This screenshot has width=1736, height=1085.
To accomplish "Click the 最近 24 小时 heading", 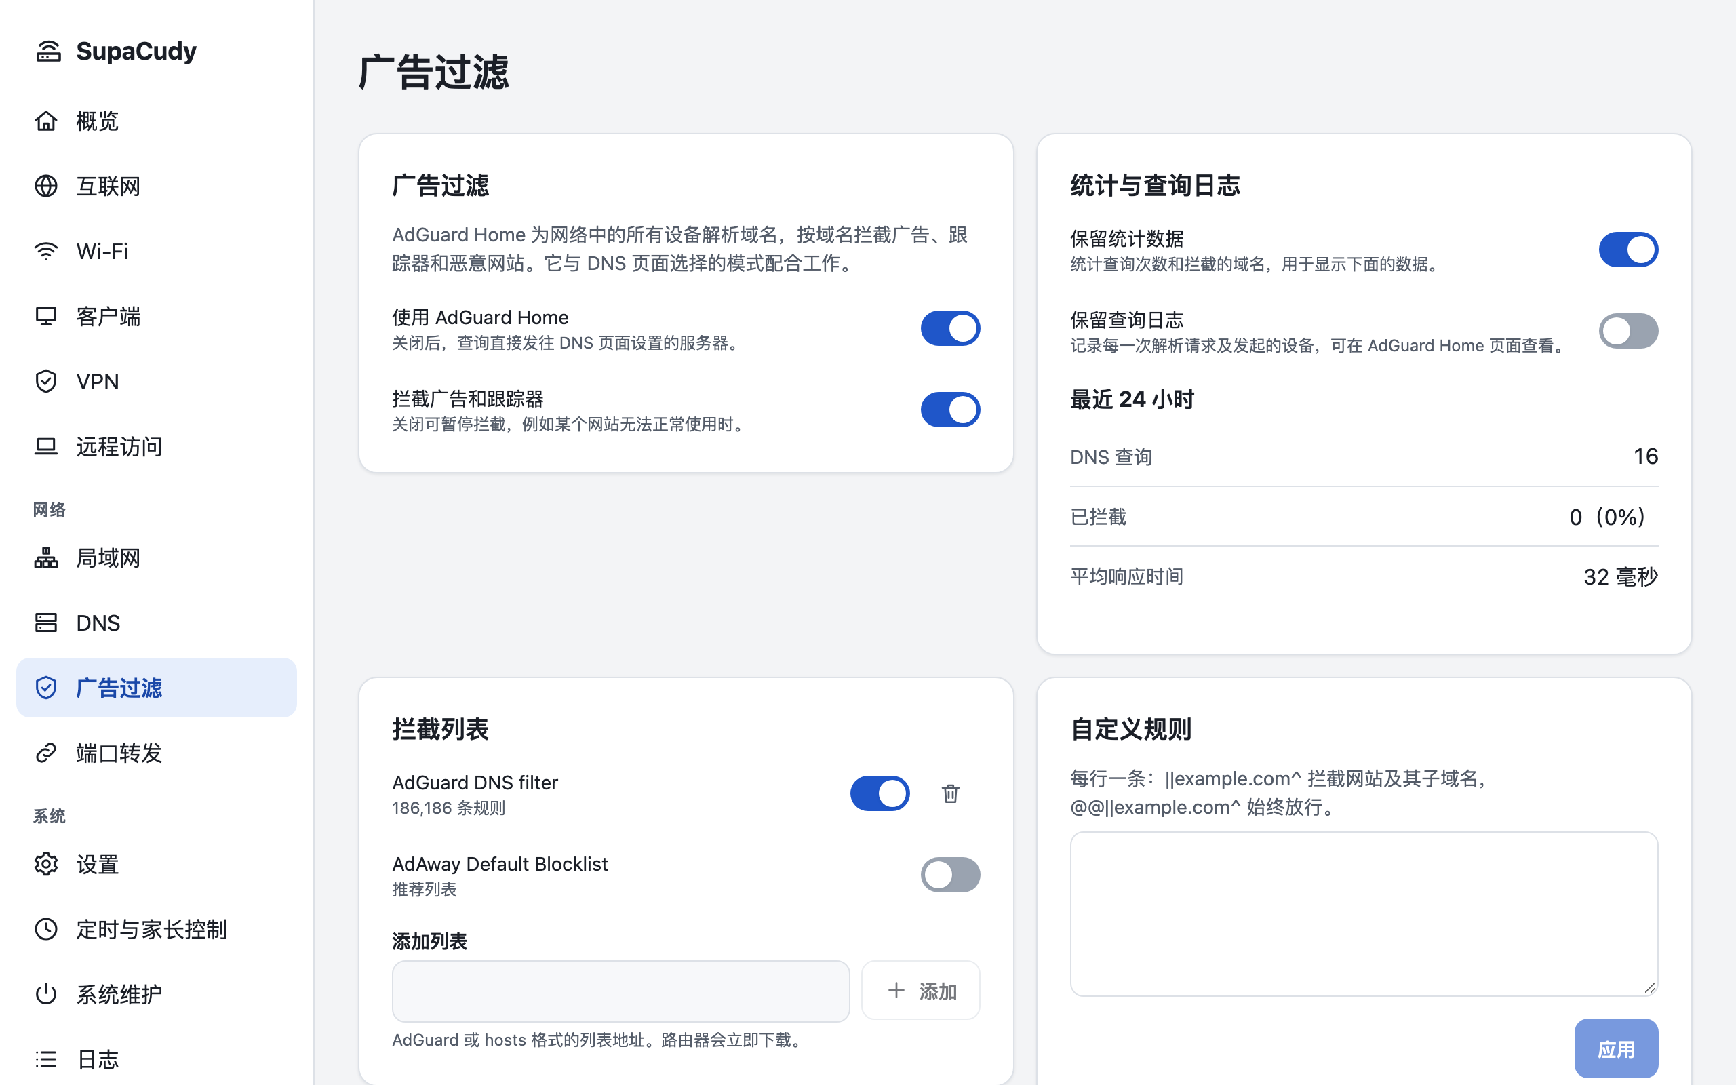I will point(1132,399).
